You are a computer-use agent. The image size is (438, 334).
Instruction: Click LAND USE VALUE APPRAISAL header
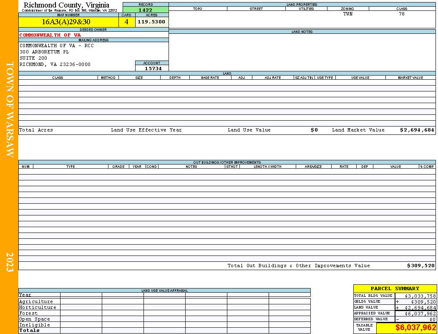click(x=164, y=291)
